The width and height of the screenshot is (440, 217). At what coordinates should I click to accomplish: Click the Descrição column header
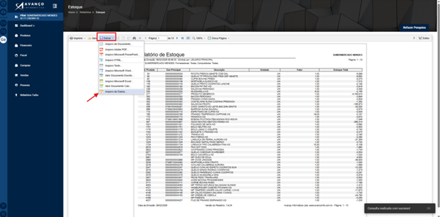(x=219, y=70)
